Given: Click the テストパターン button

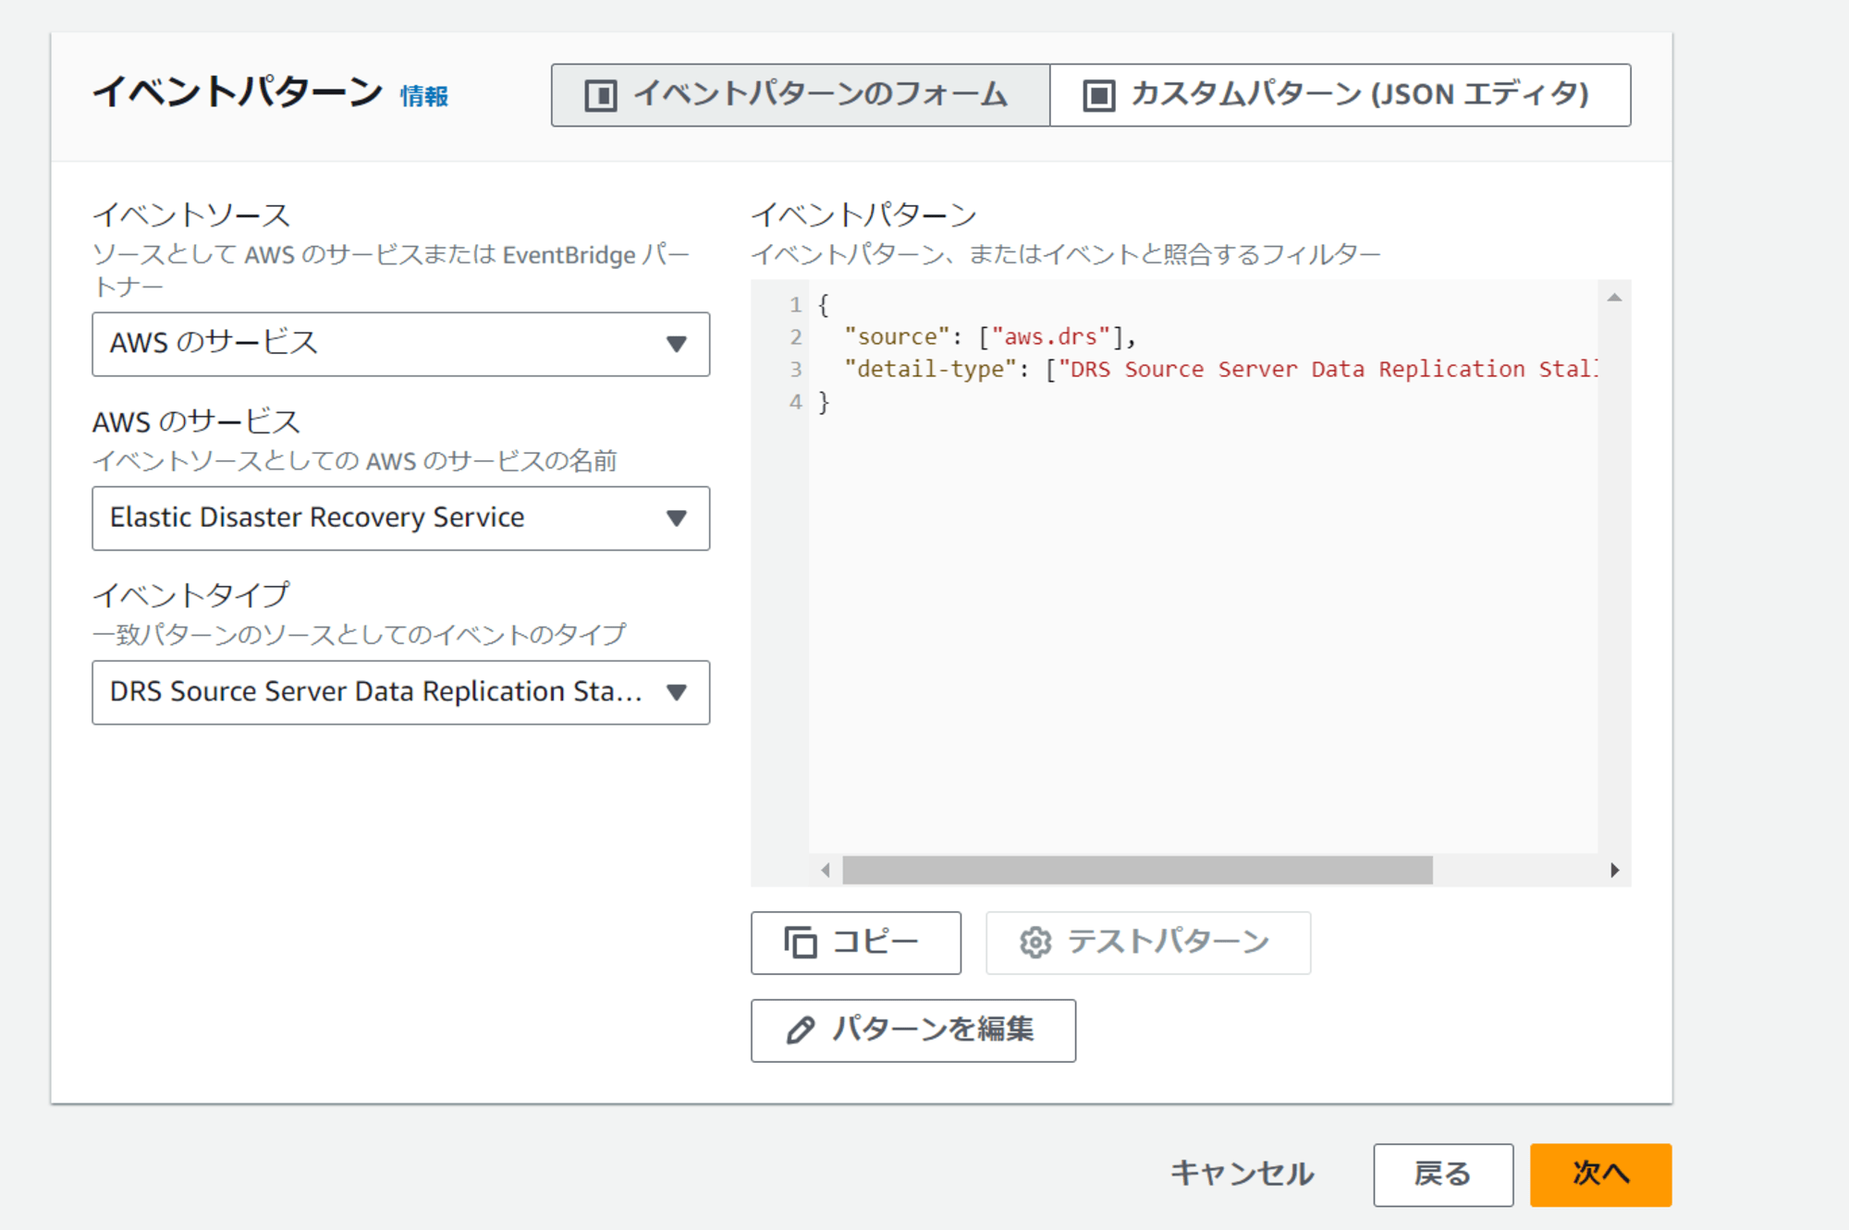Looking at the screenshot, I should pyautogui.click(x=1148, y=943).
